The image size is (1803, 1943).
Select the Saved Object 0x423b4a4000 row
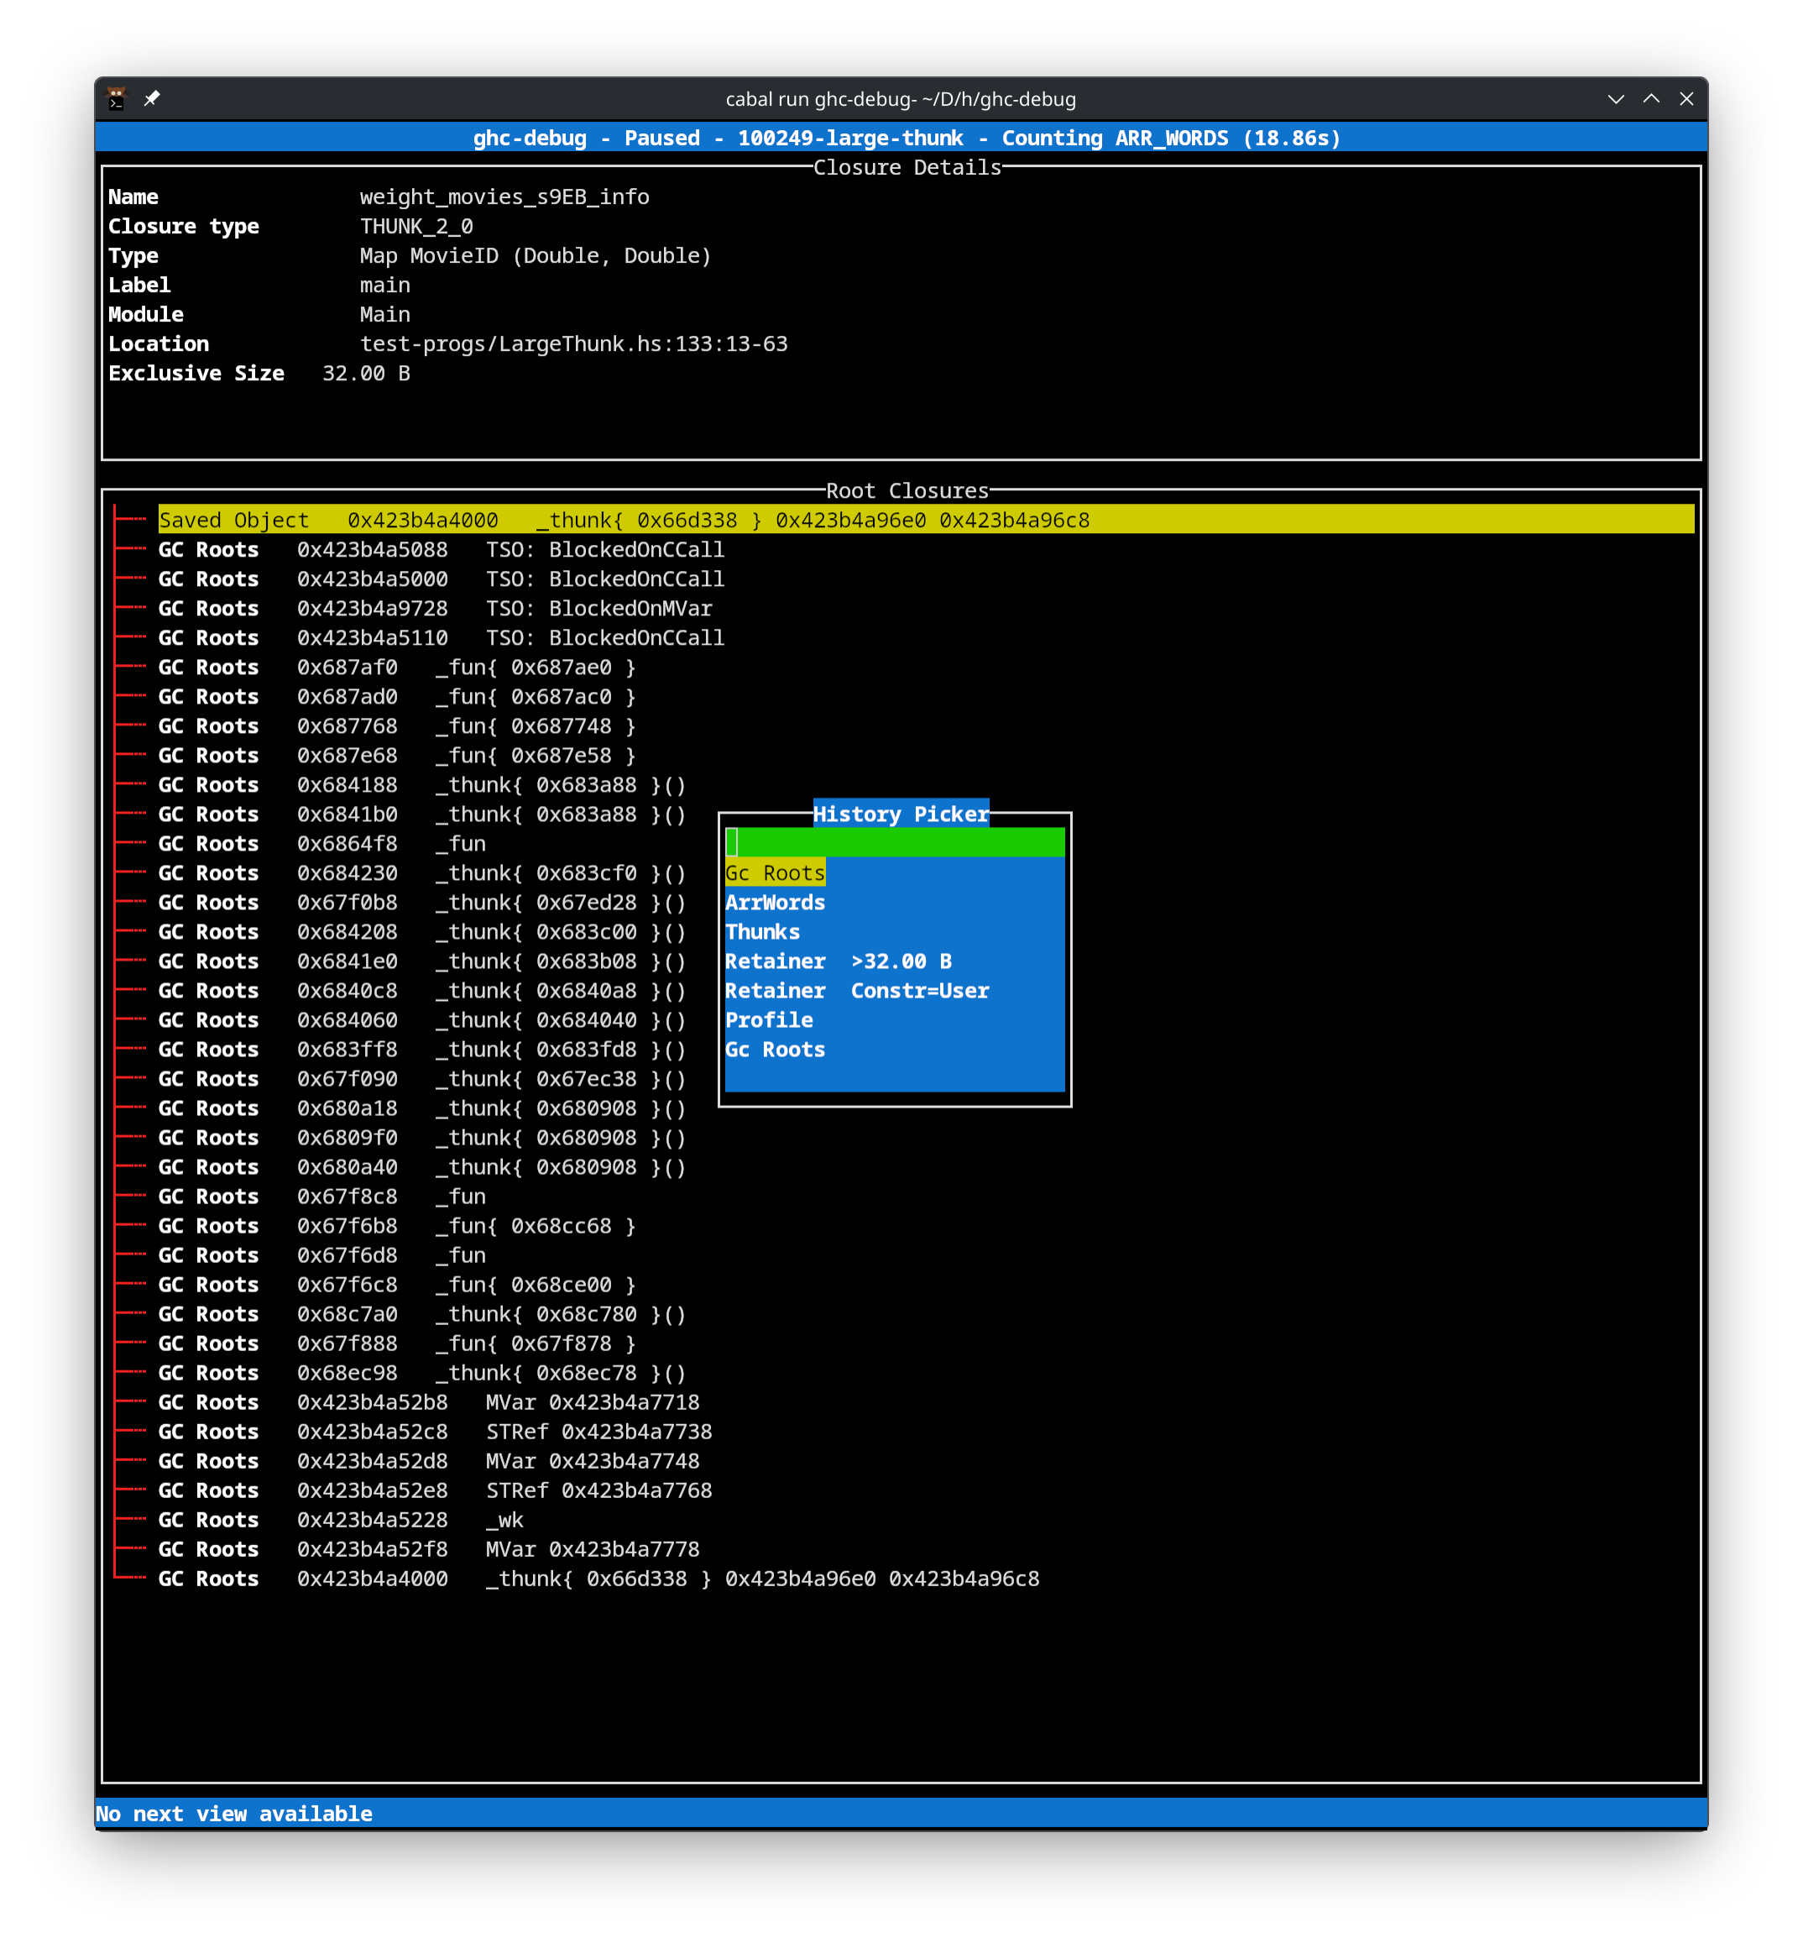926,520
